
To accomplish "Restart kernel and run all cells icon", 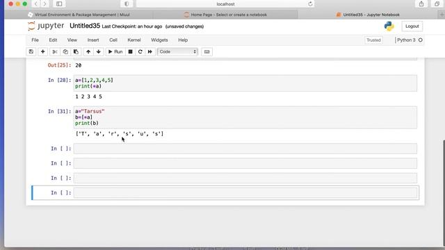I will (x=150, y=51).
